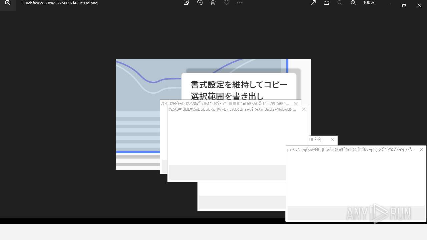The width and height of the screenshot is (427, 240).
Task: Delete the image using the trash icon
Action: pos(213,3)
